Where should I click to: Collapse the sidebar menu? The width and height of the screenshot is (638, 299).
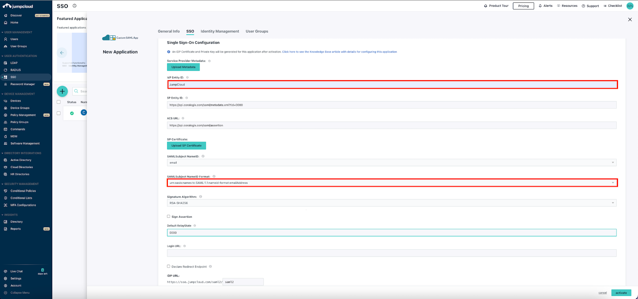[17, 293]
